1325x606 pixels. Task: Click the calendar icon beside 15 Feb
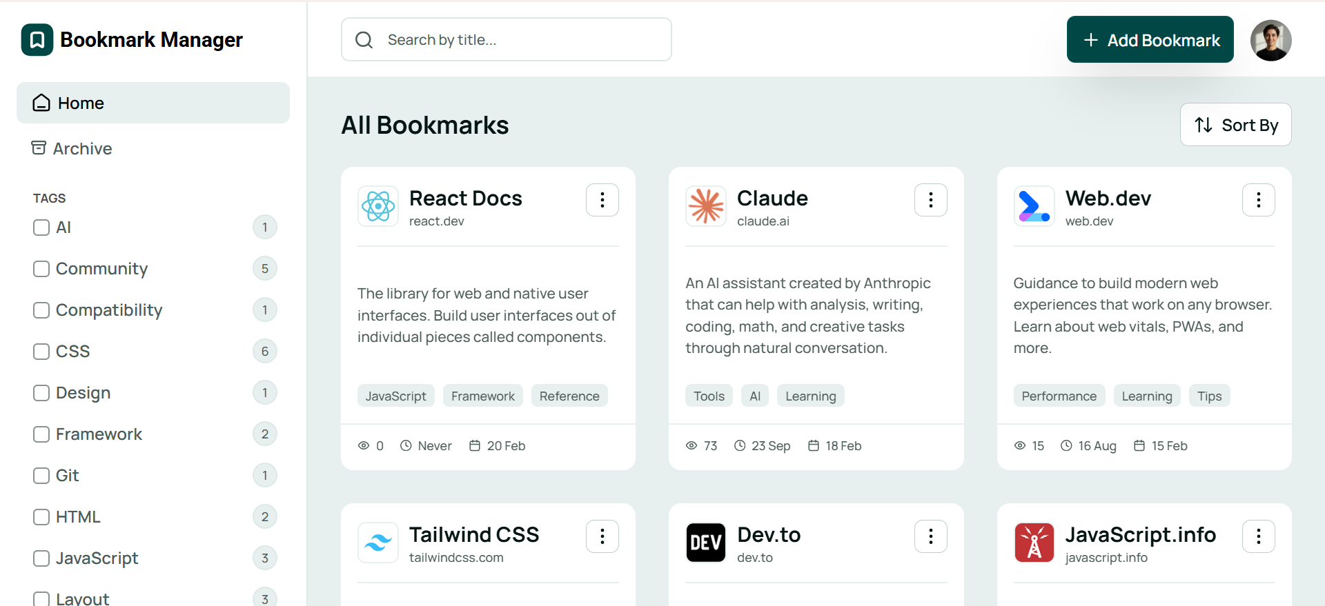[x=1139, y=446]
